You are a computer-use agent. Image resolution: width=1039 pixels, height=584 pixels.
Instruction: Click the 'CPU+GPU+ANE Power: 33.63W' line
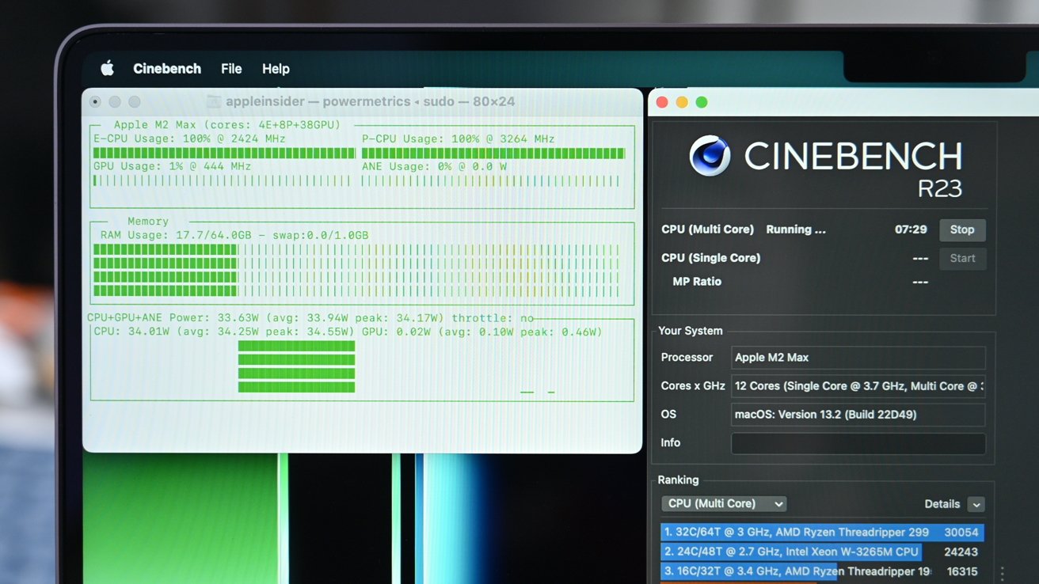[310, 318]
